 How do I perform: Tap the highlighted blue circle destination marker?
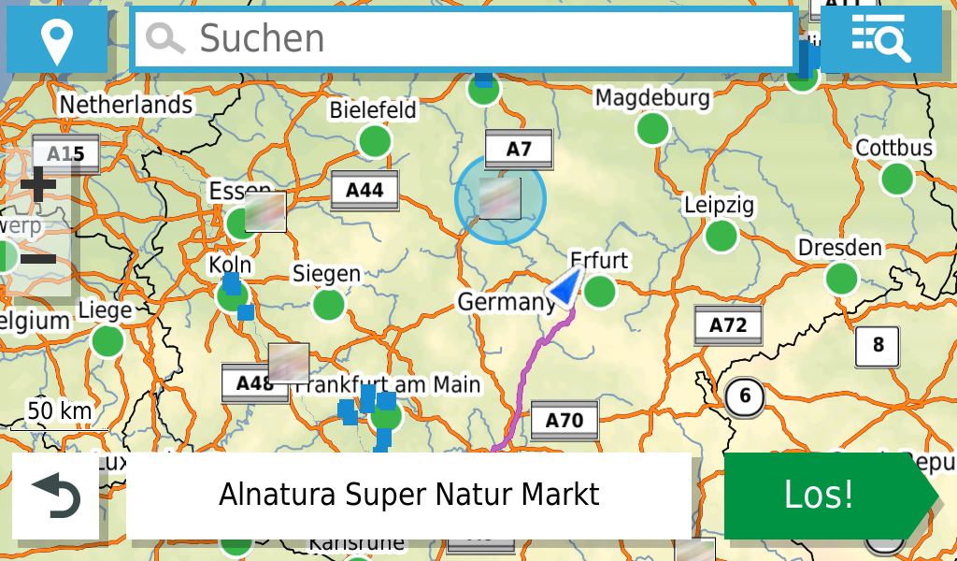[500, 200]
